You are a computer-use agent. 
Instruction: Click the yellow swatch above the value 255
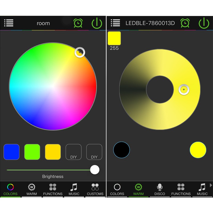[114, 38]
